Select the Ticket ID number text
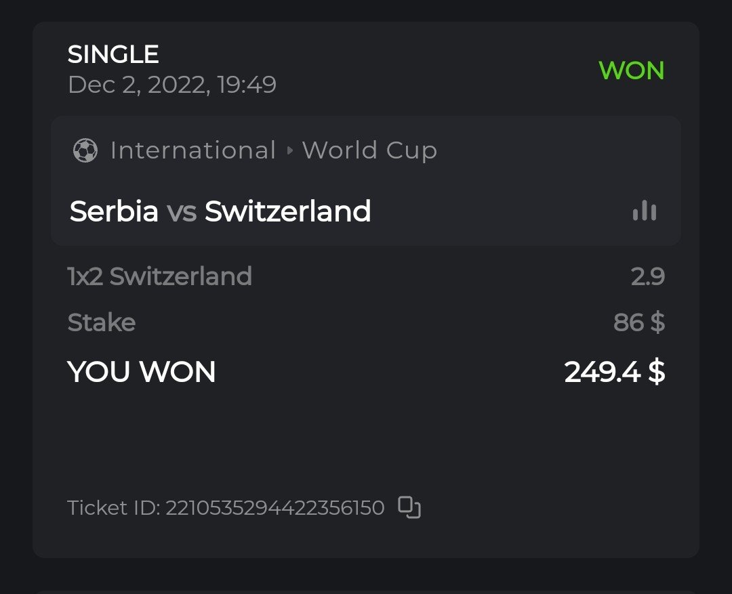 click(275, 507)
